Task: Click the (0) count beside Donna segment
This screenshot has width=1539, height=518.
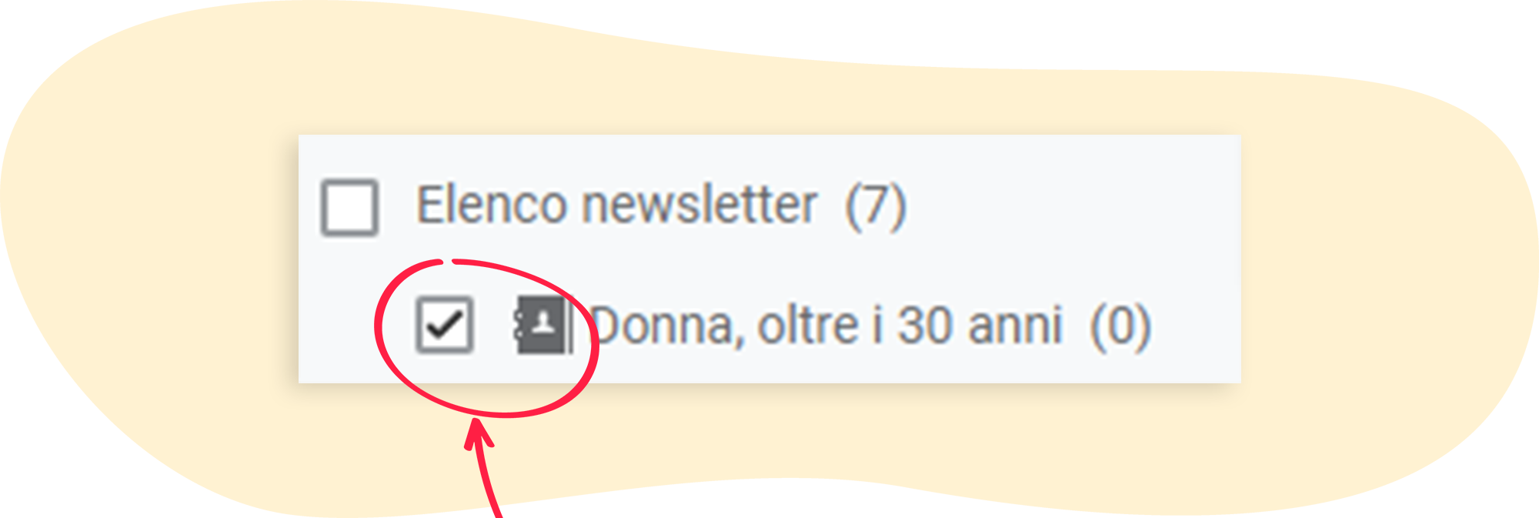Action: [1120, 326]
